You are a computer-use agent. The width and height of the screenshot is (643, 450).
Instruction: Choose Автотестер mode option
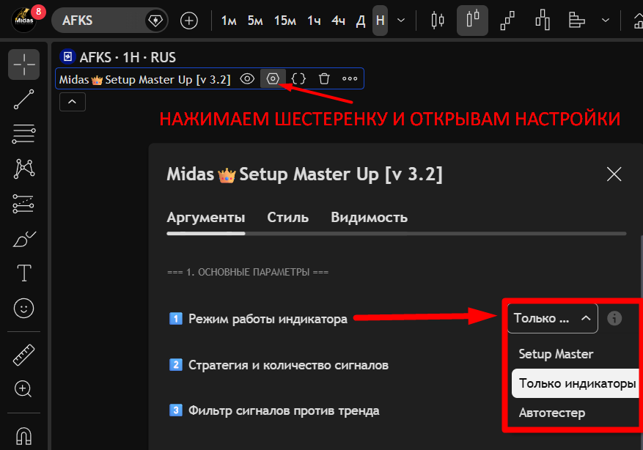[x=552, y=413]
